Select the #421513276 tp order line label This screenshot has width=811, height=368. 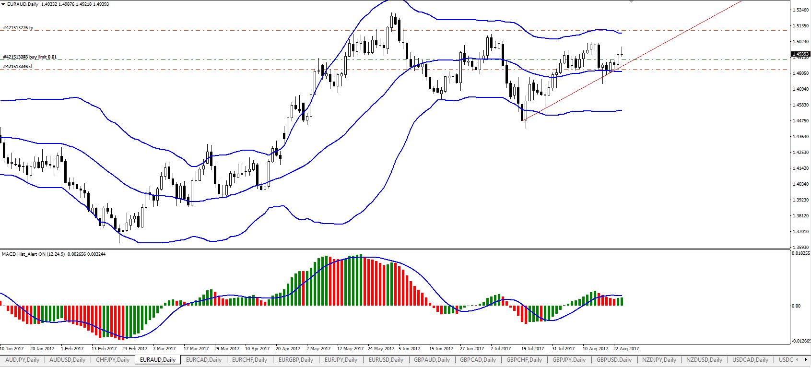click(18, 28)
